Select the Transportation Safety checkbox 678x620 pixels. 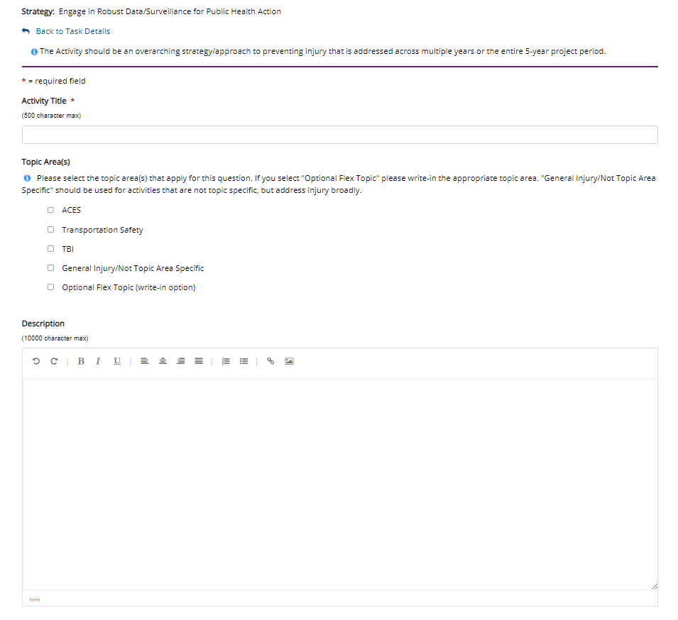click(50, 229)
